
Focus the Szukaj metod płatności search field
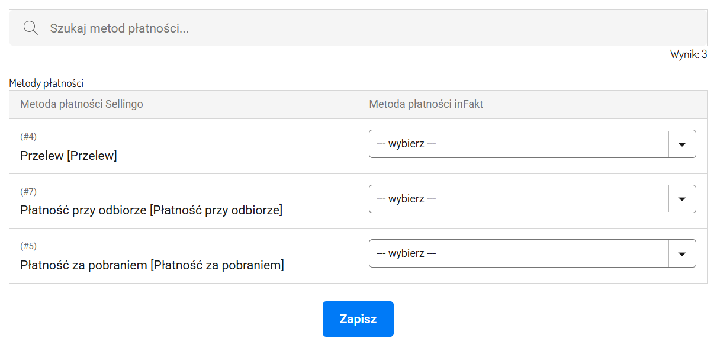tap(358, 28)
